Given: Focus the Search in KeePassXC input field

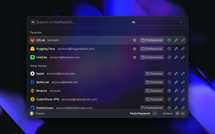Looking at the screenshot, I should tap(81, 22).
